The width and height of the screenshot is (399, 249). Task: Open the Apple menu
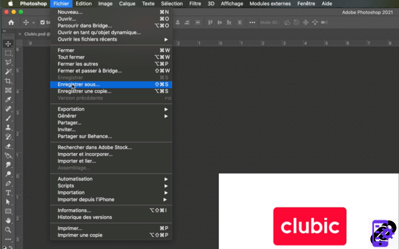click(11, 4)
